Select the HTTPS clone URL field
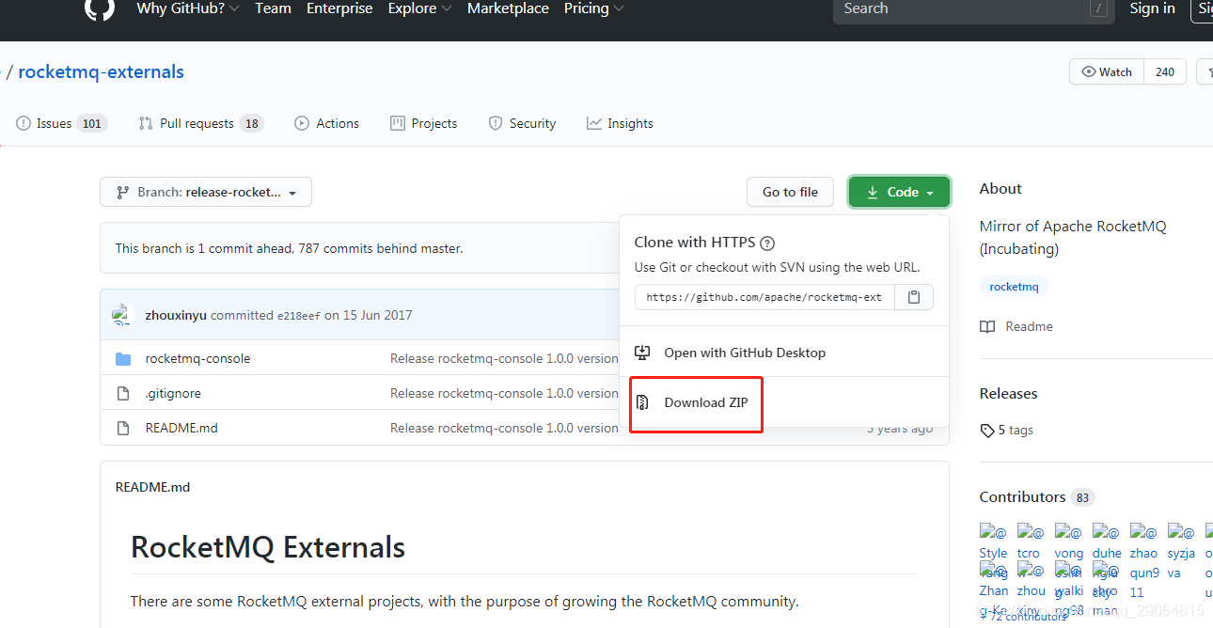The image size is (1213, 628). click(x=764, y=297)
